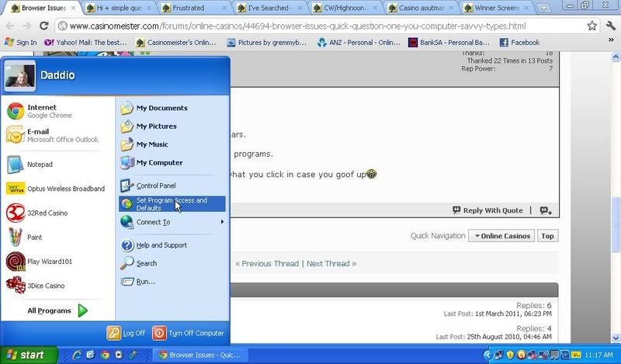Go forward one page
Viewport: 621px width, 364px height.
coord(27,26)
